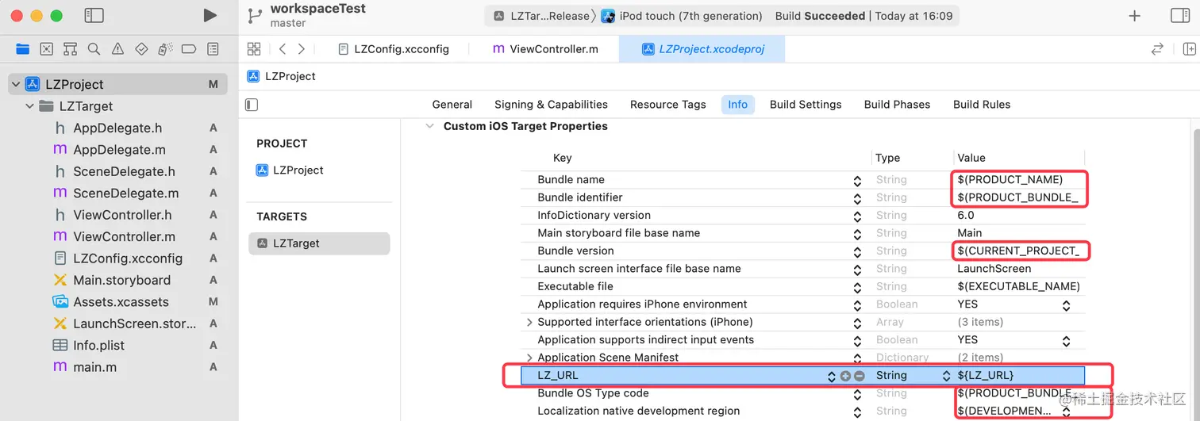Click the add plus button on the LZ_URL row
This screenshot has width=1200, height=421.
tap(845, 376)
